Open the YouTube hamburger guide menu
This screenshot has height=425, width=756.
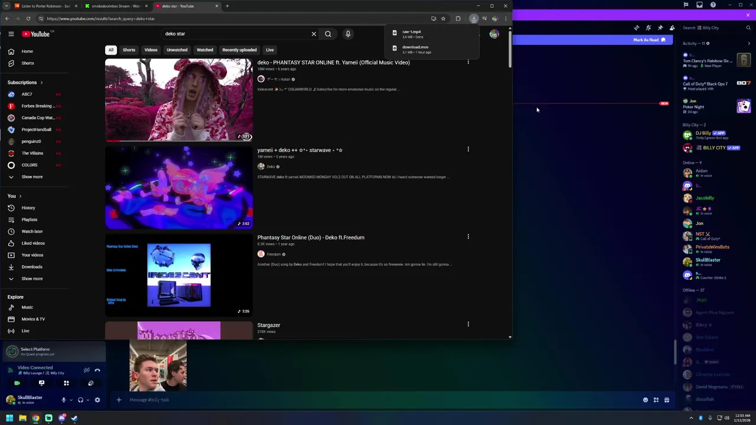(x=11, y=34)
